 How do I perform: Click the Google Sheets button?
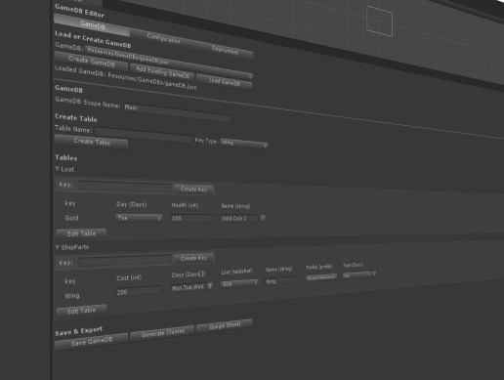pyautogui.click(x=225, y=325)
